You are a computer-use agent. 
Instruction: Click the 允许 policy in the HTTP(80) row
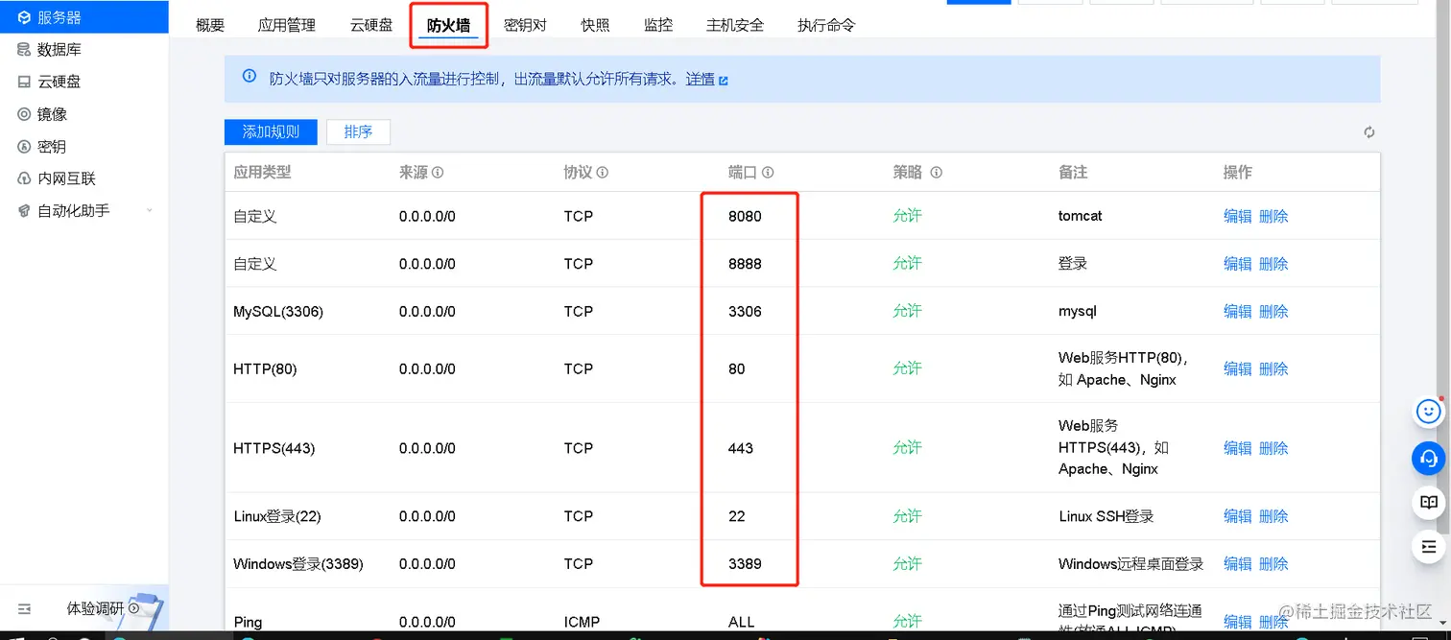click(907, 368)
